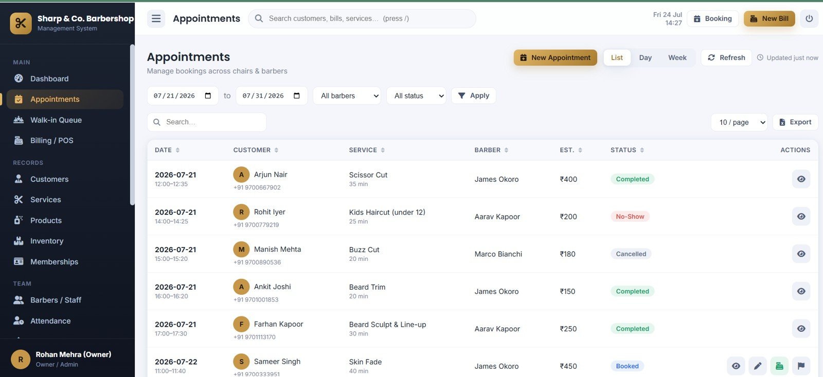This screenshot has width=823, height=377.
Task: View Sameer Singh appointment eye icon
Action: click(x=736, y=366)
